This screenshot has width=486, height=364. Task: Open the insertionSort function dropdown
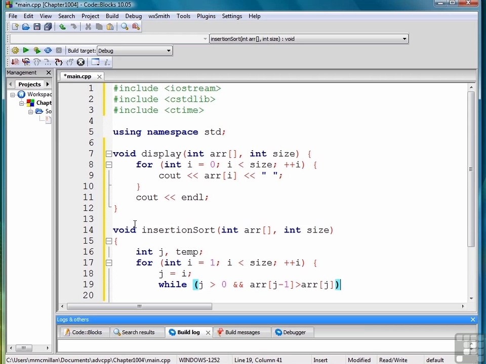point(309,39)
